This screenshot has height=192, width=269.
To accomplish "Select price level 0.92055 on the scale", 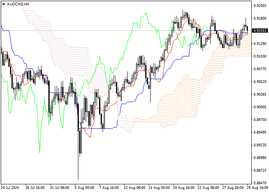I will (260, 5).
